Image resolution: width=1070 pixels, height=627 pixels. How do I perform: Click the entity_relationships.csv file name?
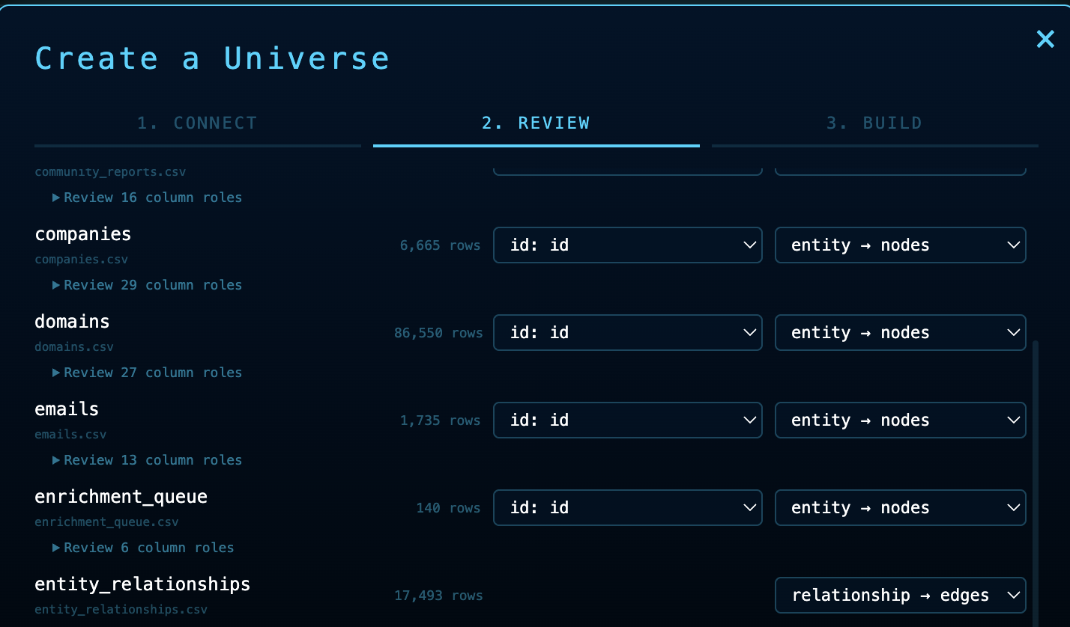[x=121, y=610]
